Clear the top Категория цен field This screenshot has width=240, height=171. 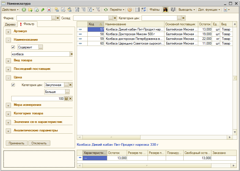[x=183, y=18]
